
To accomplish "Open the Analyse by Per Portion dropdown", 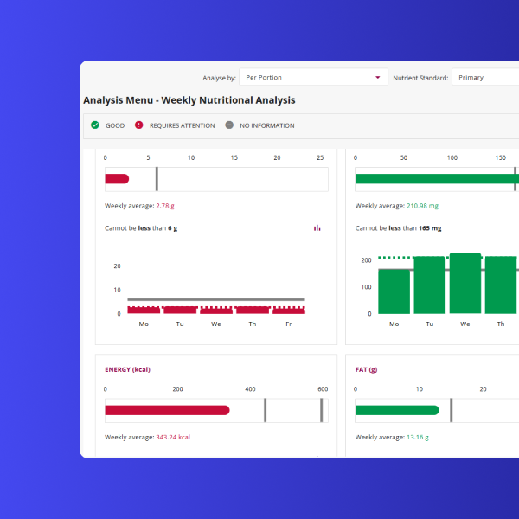I will click(x=311, y=78).
